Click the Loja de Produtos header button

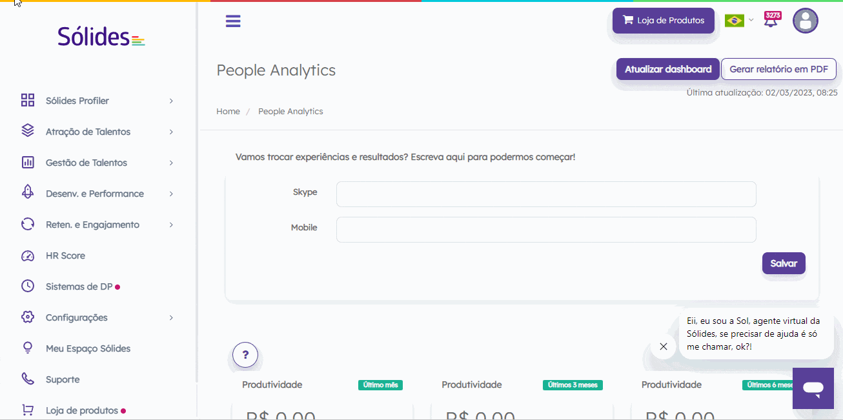click(x=664, y=21)
